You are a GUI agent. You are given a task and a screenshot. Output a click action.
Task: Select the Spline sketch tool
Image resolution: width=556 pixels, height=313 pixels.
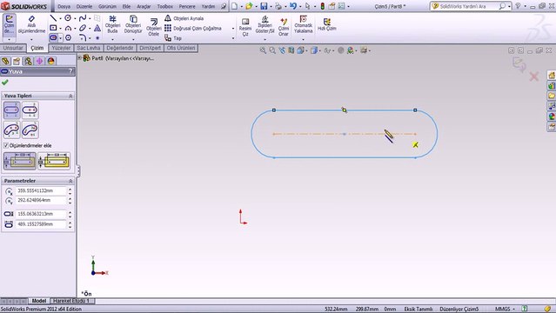click(83, 18)
